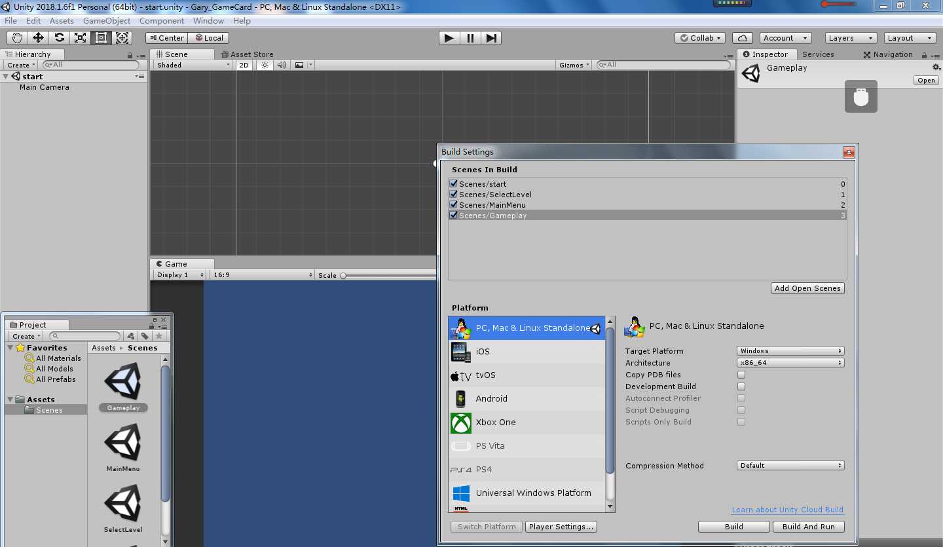Toggle Local coordinate button
Screen dimensions: 943x547
click(208, 38)
